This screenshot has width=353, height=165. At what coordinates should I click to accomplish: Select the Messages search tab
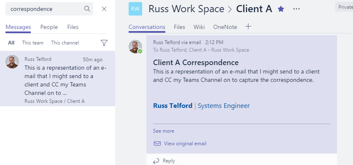[18, 27]
